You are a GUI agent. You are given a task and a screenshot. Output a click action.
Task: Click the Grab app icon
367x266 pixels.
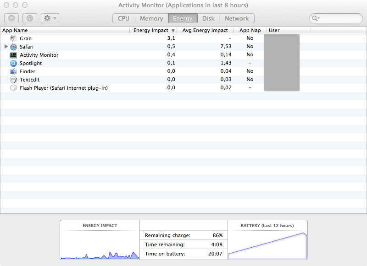point(13,38)
